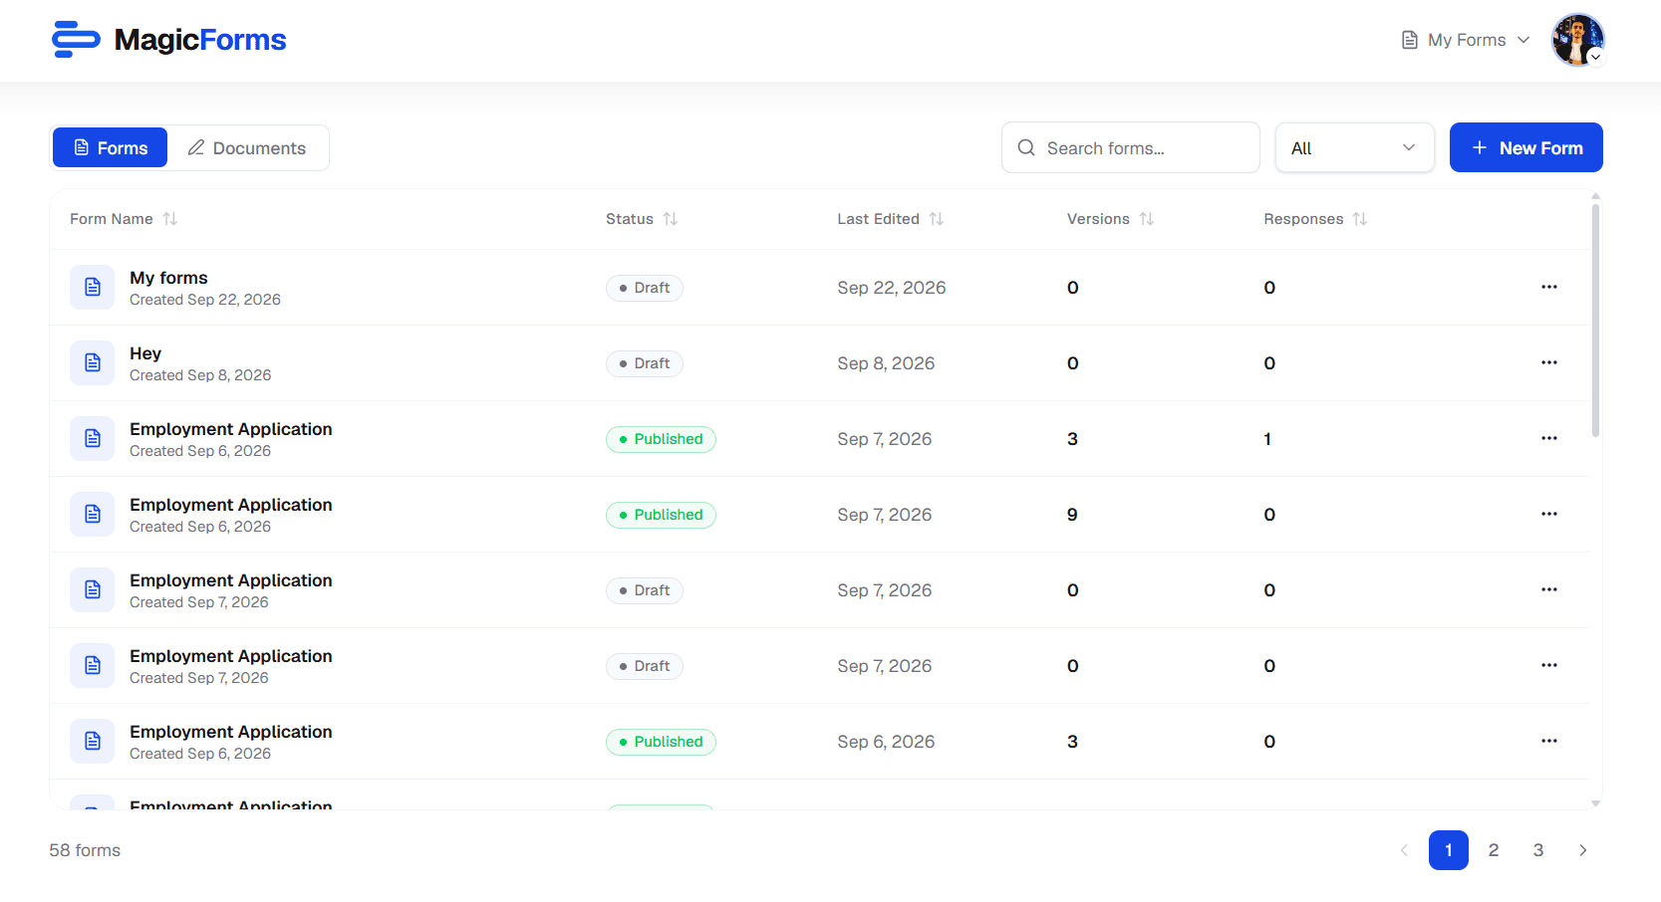Create a New Form
1661x902 pixels.
coord(1525,147)
